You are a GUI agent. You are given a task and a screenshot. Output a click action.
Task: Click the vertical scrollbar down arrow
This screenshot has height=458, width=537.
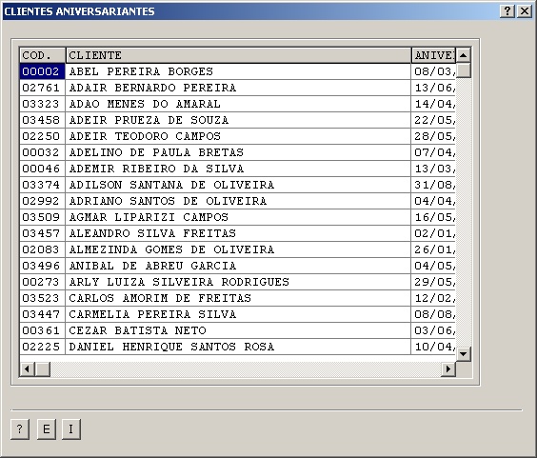point(464,354)
